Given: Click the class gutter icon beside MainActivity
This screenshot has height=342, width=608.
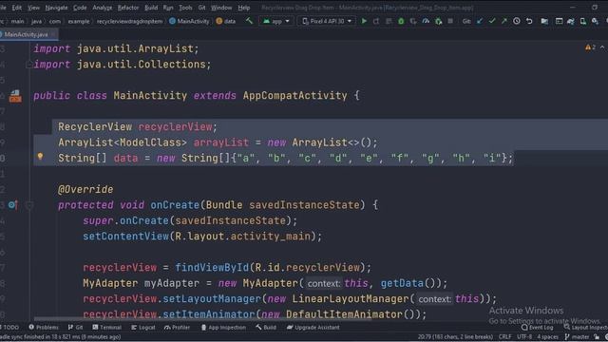Looking at the screenshot, I should click(x=15, y=96).
